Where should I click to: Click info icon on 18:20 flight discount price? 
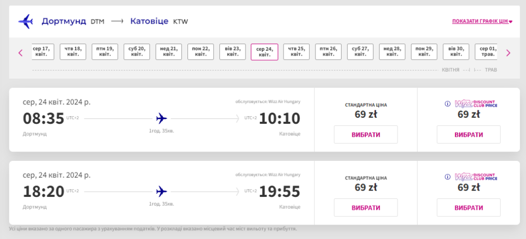tap(447, 177)
